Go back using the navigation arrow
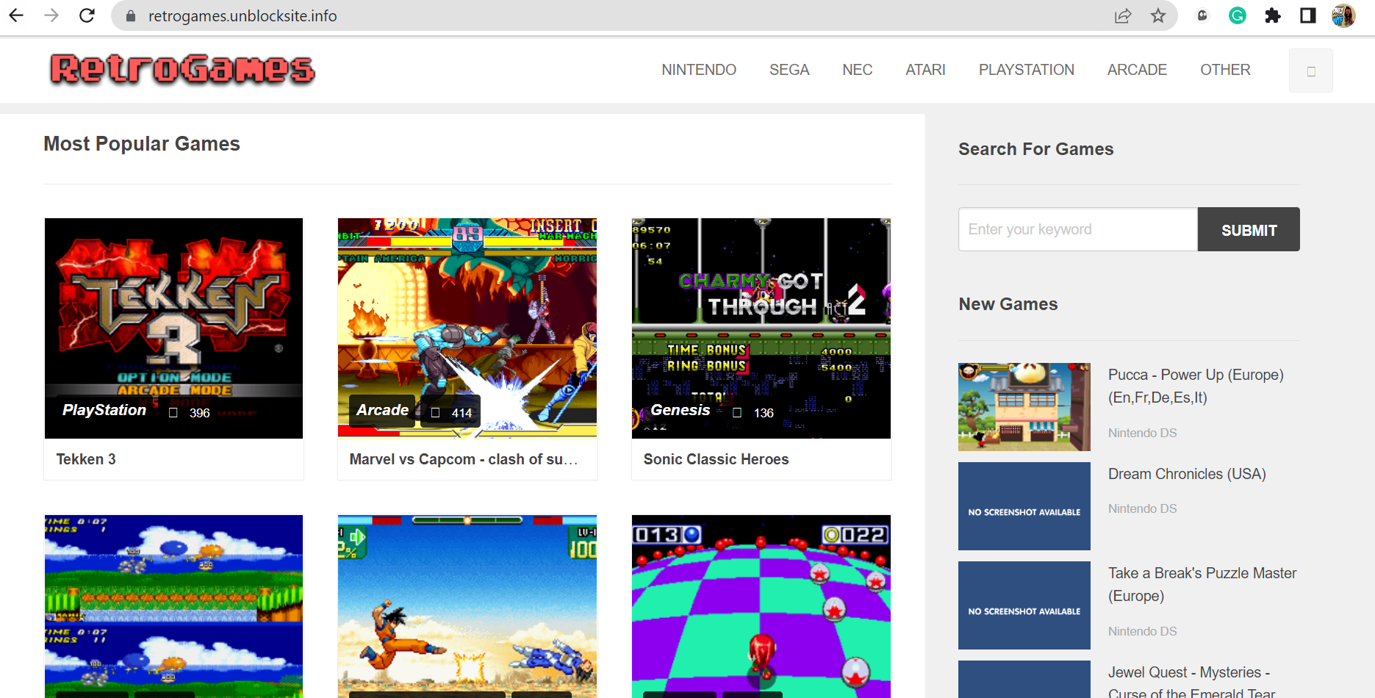Image resolution: width=1375 pixels, height=698 pixels. tap(15, 15)
